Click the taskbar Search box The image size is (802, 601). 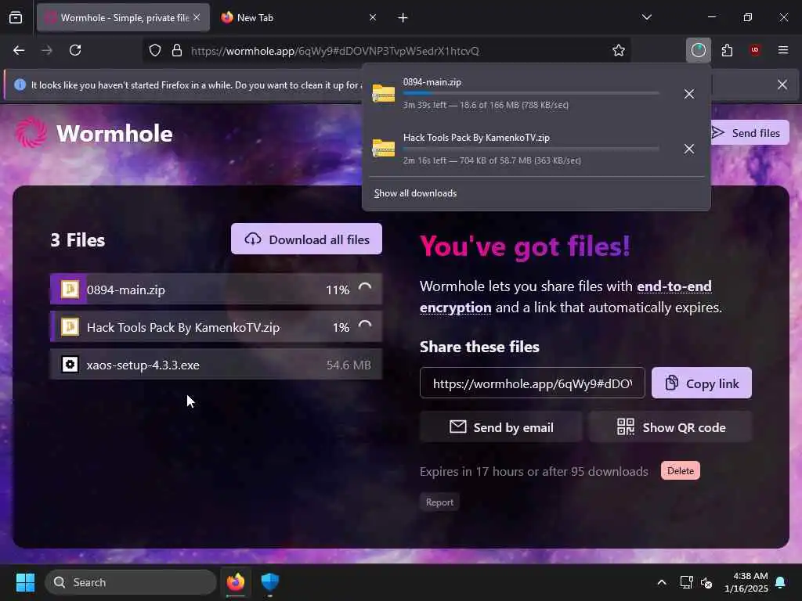(x=131, y=582)
